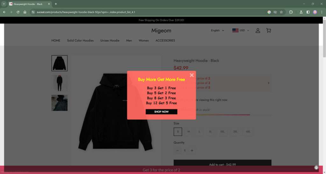Open Google Lens icon in address bar
The height and width of the screenshot is (174, 326).
click(269, 12)
